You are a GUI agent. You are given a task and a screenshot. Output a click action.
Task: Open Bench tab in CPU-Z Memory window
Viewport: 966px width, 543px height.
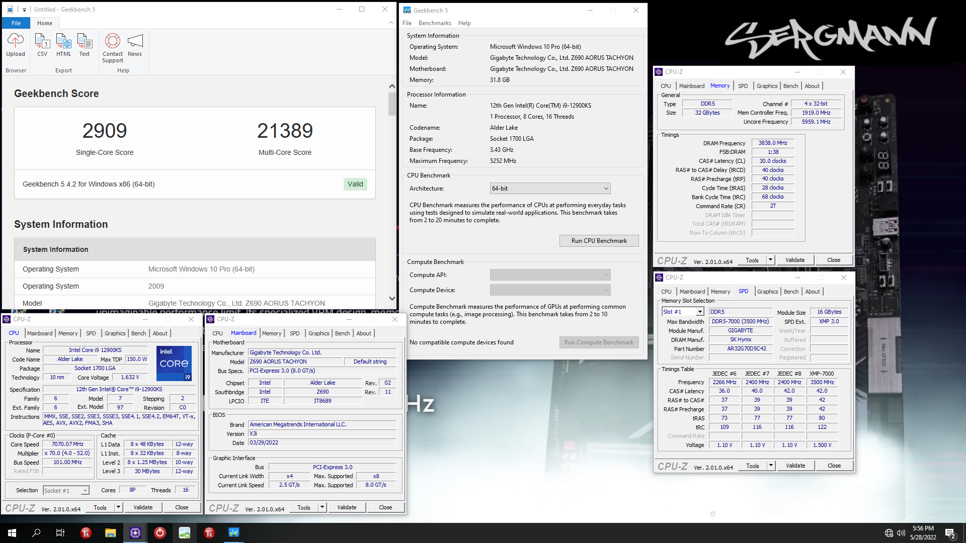click(790, 86)
